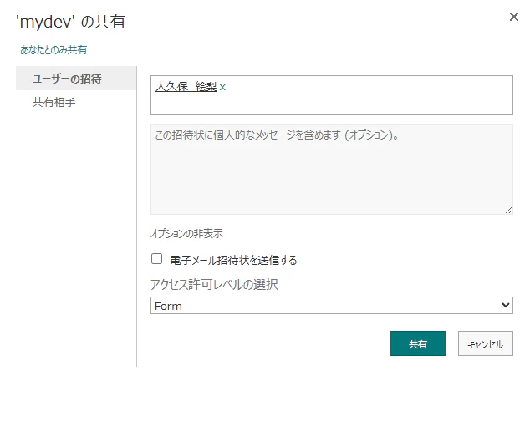Switch to the 共有相手 tab

coord(54,102)
